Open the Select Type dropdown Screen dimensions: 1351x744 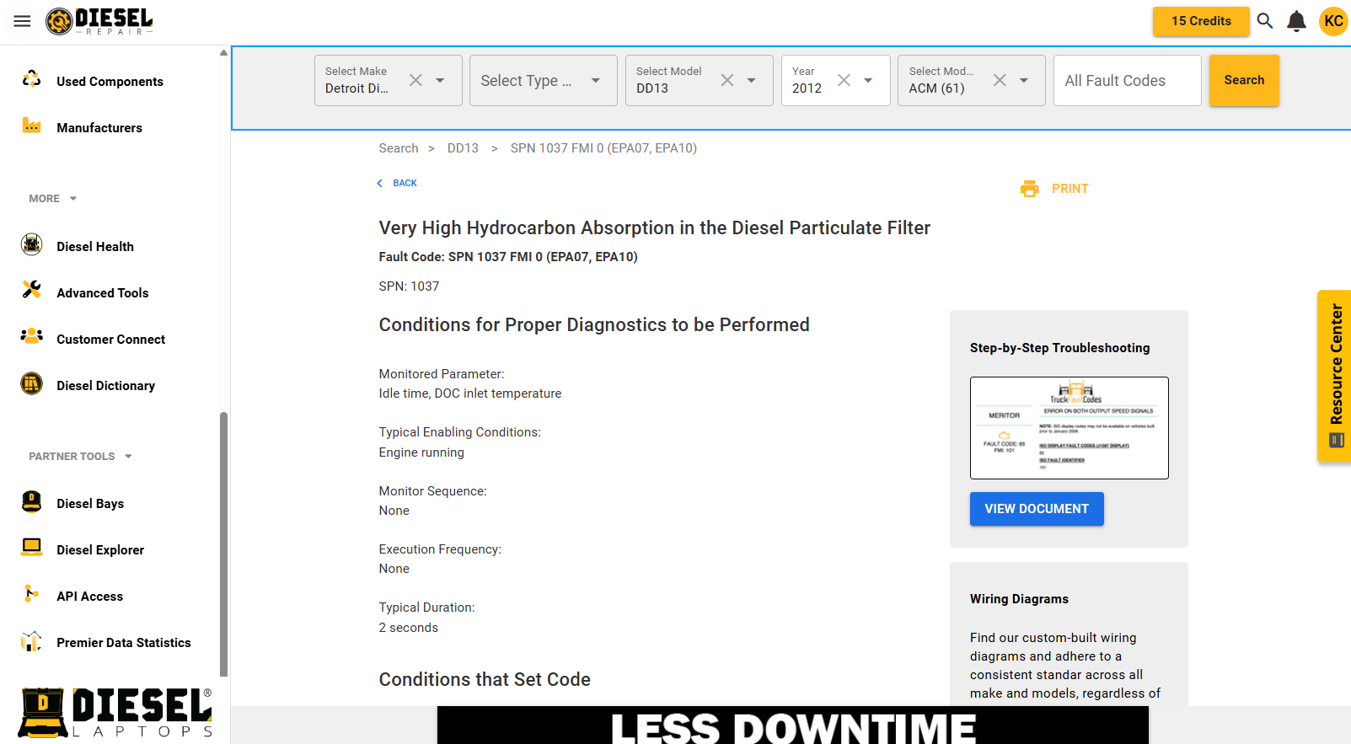click(544, 80)
